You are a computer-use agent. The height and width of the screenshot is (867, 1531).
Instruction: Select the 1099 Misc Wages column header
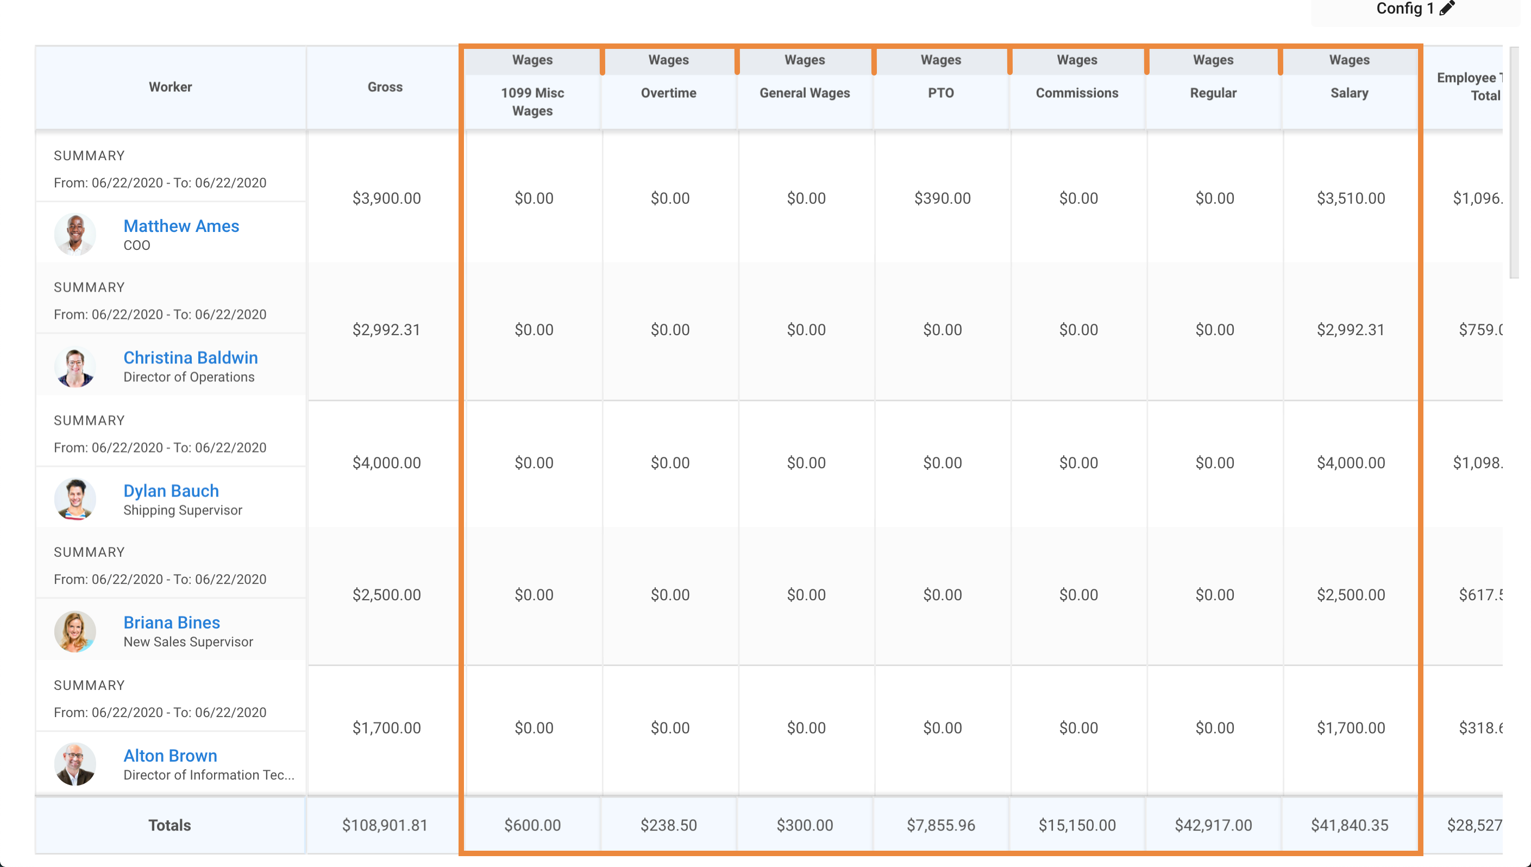point(532,102)
